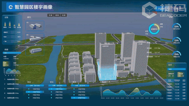Choose the third building thumbnail
189x106 pixels.
coord(35,51)
